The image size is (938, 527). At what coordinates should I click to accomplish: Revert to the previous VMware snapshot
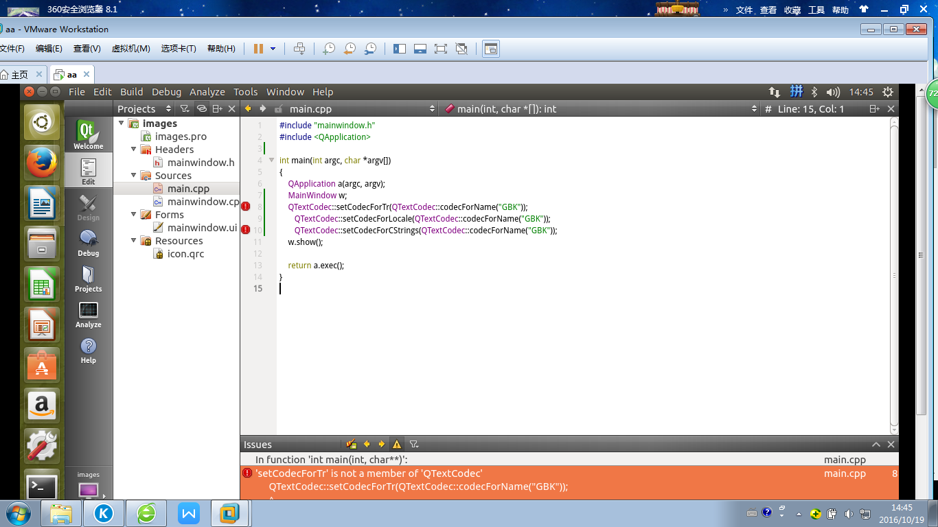click(350, 49)
